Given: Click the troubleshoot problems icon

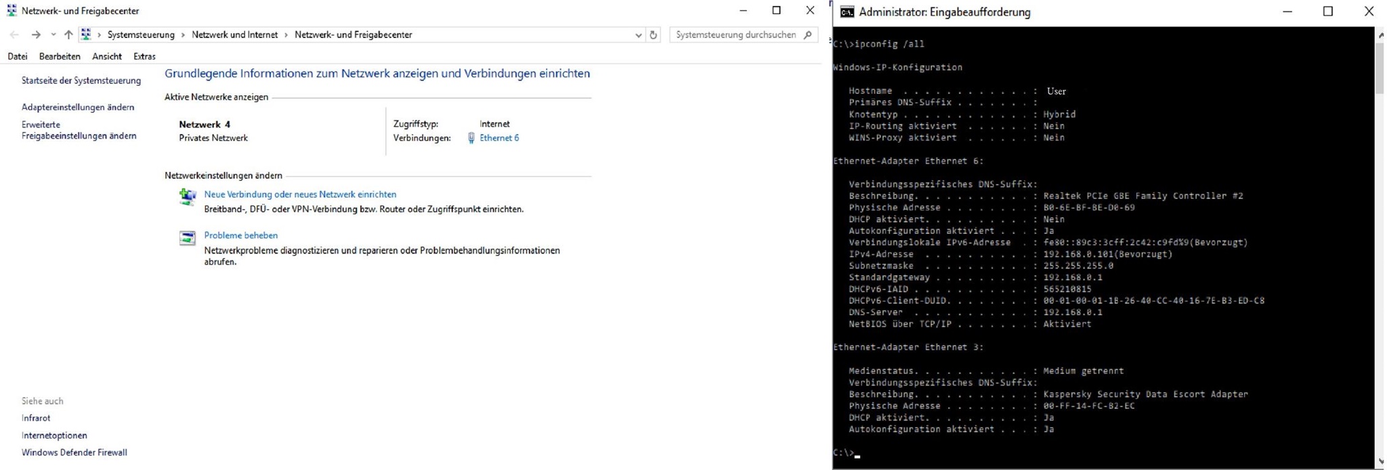Looking at the screenshot, I should 188,238.
